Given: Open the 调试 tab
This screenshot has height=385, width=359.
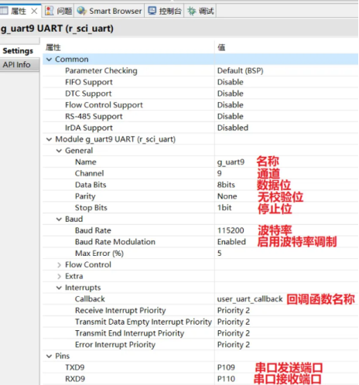Looking at the screenshot, I should click(x=200, y=11).
